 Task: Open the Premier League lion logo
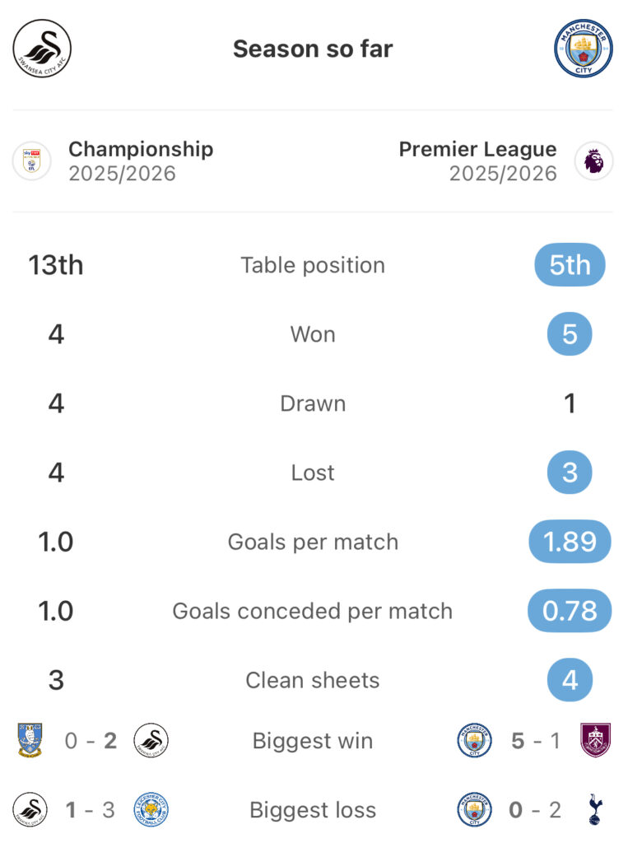pyautogui.click(x=593, y=161)
